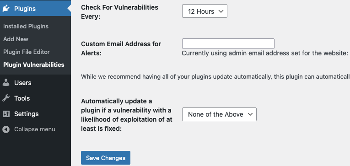Open the 12 Hours frequency dropdown
This screenshot has width=350, height=166.
pyautogui.click(x=205, y=11)
